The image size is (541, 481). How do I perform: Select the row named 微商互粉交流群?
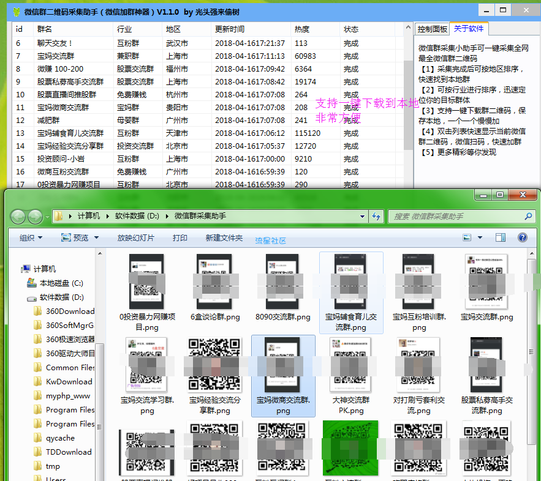(x=208, y=171)
